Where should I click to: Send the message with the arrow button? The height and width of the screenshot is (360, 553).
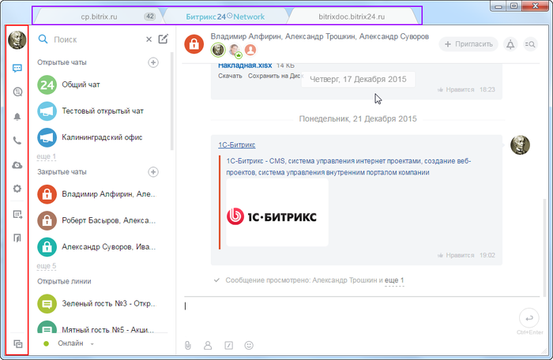[x=529, y=318]
